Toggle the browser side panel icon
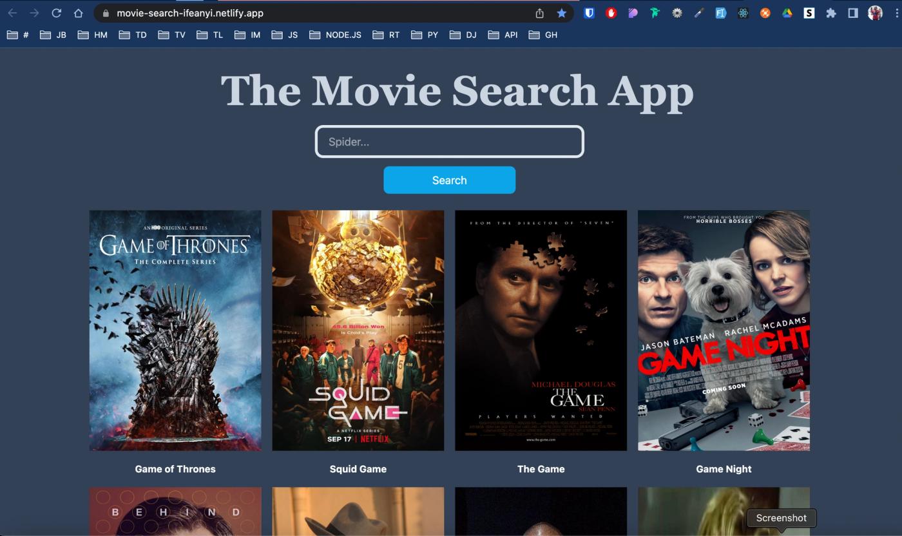Viewport: 902px width, 536px height. pyautogui.click(x=853, y=13)
